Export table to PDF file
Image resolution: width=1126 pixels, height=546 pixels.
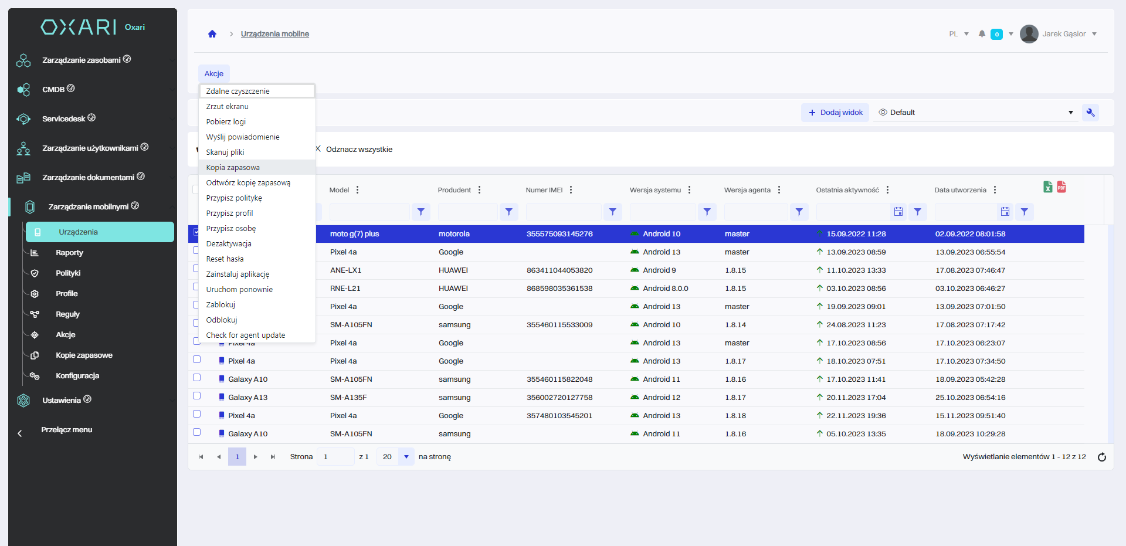(1061, 187)
